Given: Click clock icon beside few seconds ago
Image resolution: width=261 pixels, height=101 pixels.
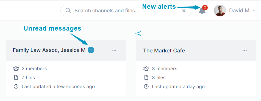Looking at the screenshot, I should 16,87.
